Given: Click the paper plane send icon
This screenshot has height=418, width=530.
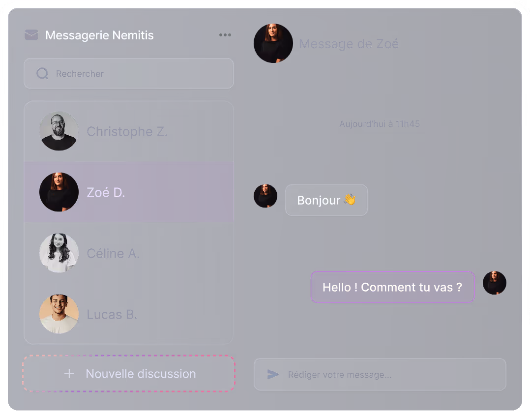Looking at the screenshot, I should (x=273, y=374).
